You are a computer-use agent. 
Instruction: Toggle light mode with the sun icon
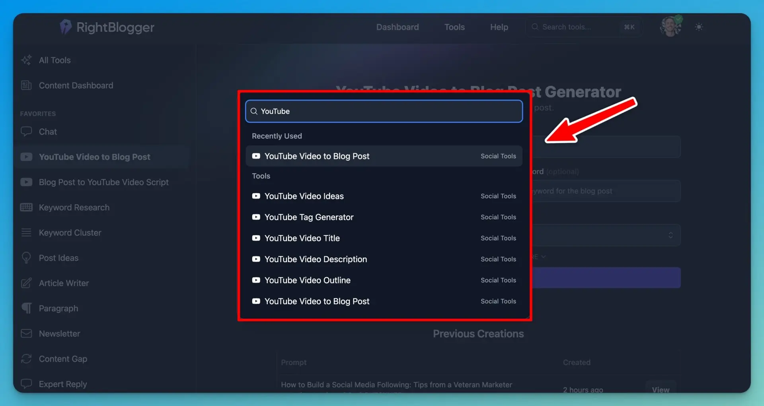pos(699,27)
